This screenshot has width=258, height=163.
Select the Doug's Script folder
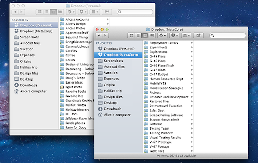click(76, 78)
